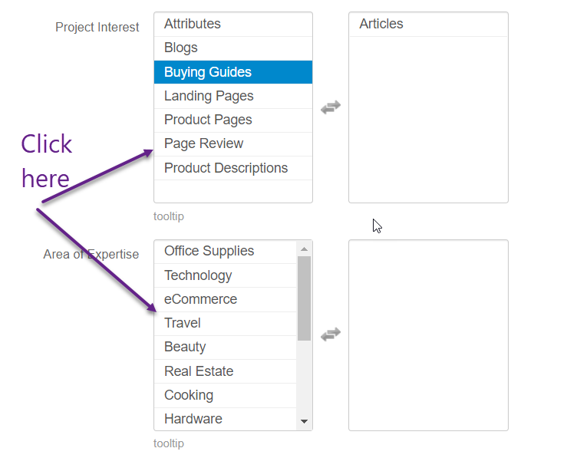Click the Area of Expertise swap arrows icon
The image size is (577, 458).
(331, 334)
